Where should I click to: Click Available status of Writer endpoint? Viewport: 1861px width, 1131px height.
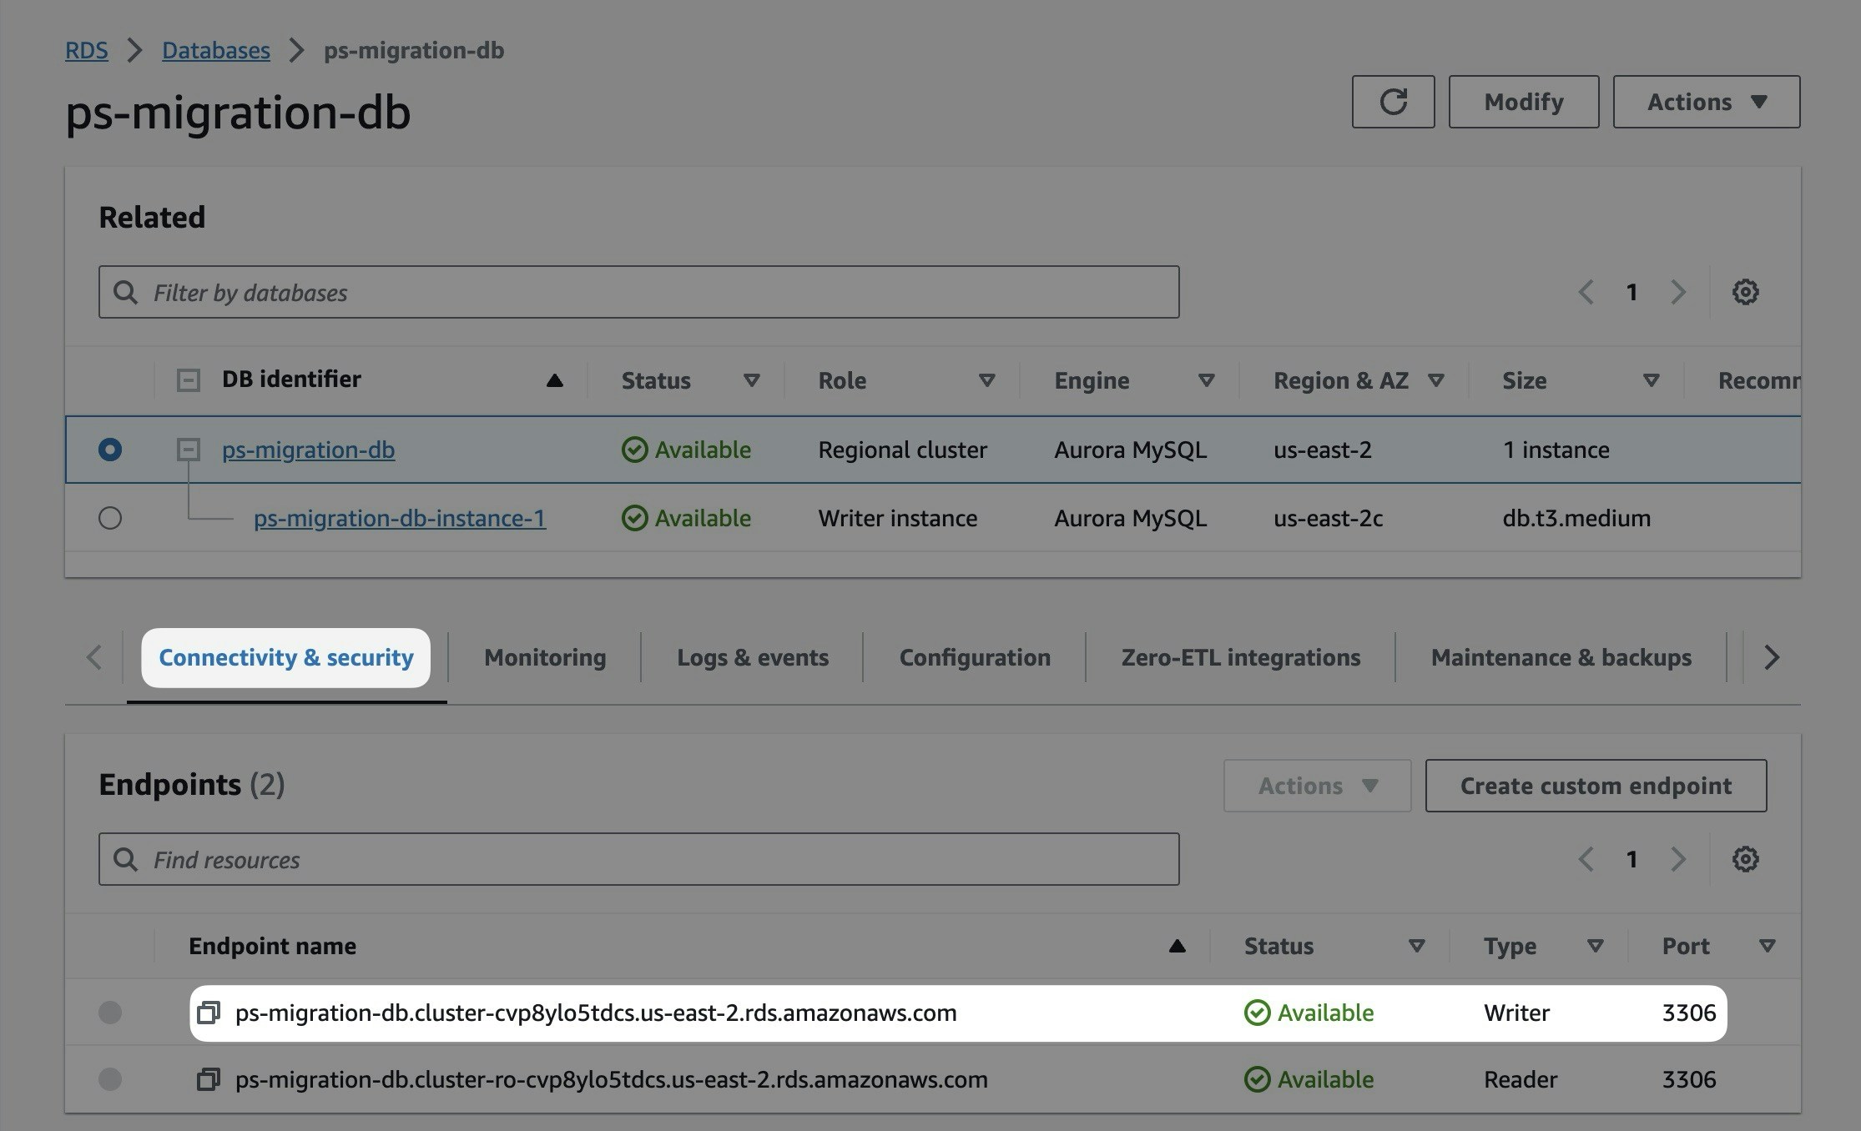(x=1309, y=1013)
